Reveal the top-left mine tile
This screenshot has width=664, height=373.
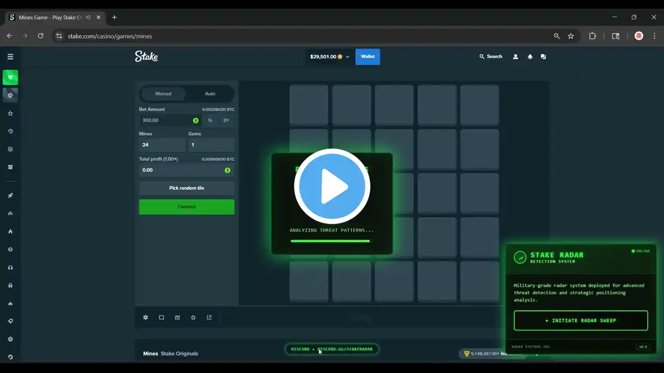pyautogui.click(x=309, y=105)
